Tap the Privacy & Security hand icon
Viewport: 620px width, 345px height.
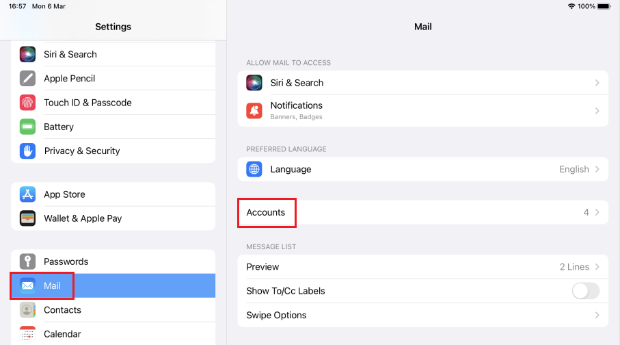coord(27,151)
